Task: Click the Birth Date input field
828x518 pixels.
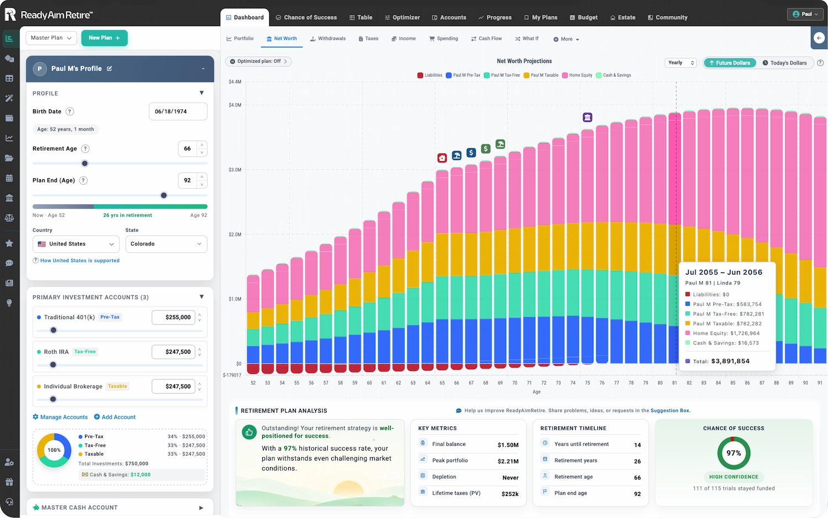Action: click(x=178, y=111)
